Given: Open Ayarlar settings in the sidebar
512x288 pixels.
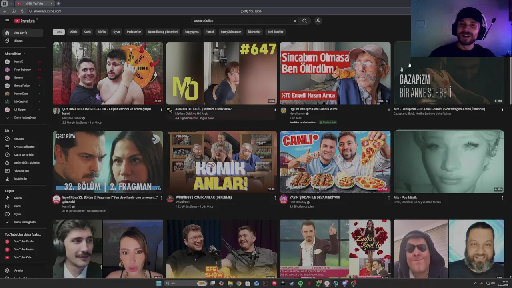Looking at the screenshot, I should [22, 270].
